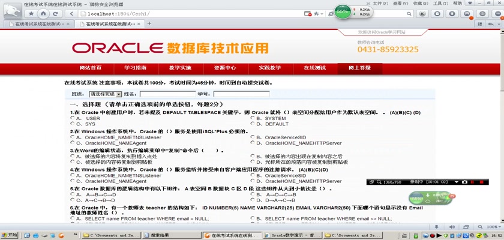Select option C SYS for question 1
The image size is (504, 240).
[x=73, y=124]
